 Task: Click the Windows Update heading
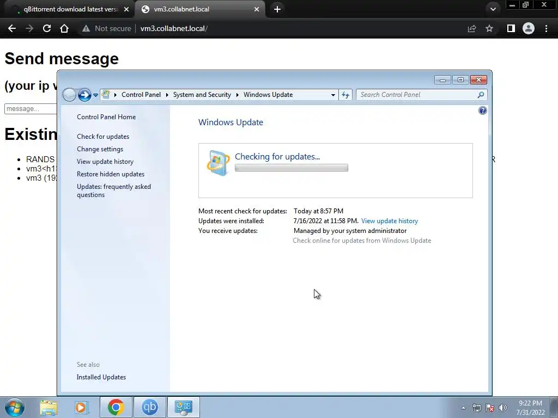[231, 122]
